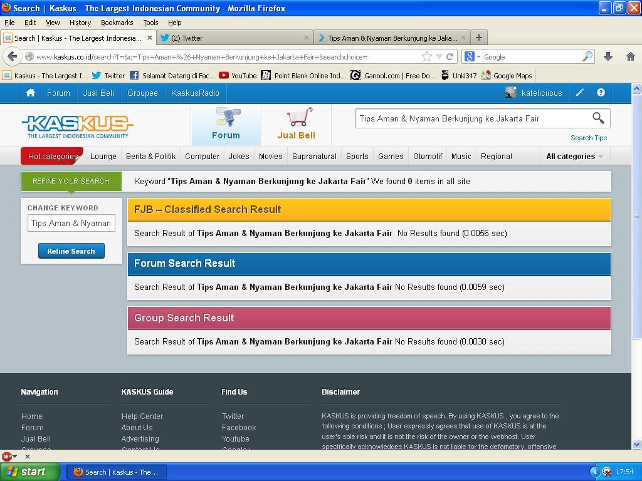642x481 pixels.
Task: Open the Facebook footer link
Action: click(x=239, y=427)
